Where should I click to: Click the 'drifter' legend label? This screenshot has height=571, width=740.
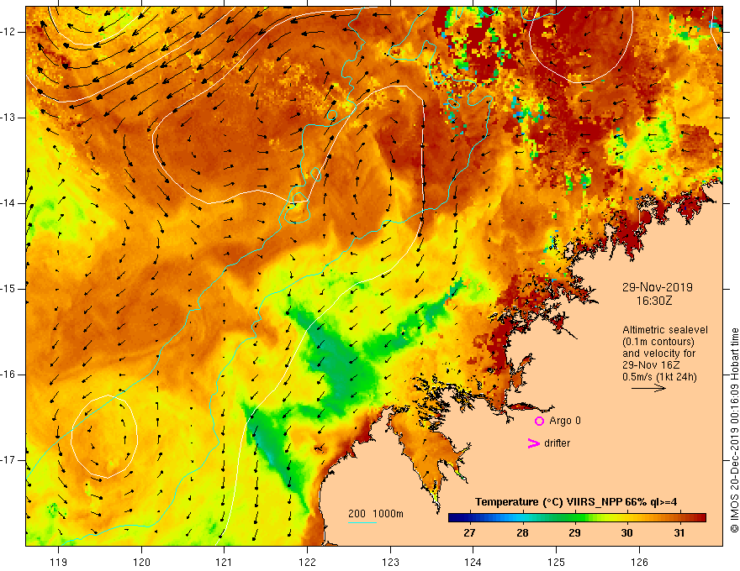pos(557,443)
